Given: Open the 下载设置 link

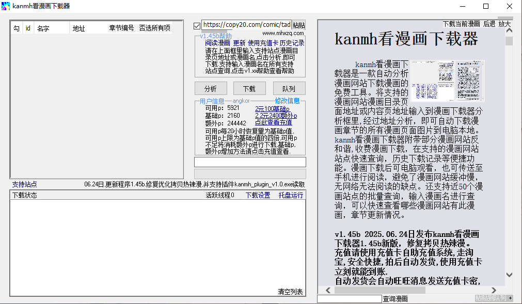Looking at the screenshot, I should click(258, 195).
